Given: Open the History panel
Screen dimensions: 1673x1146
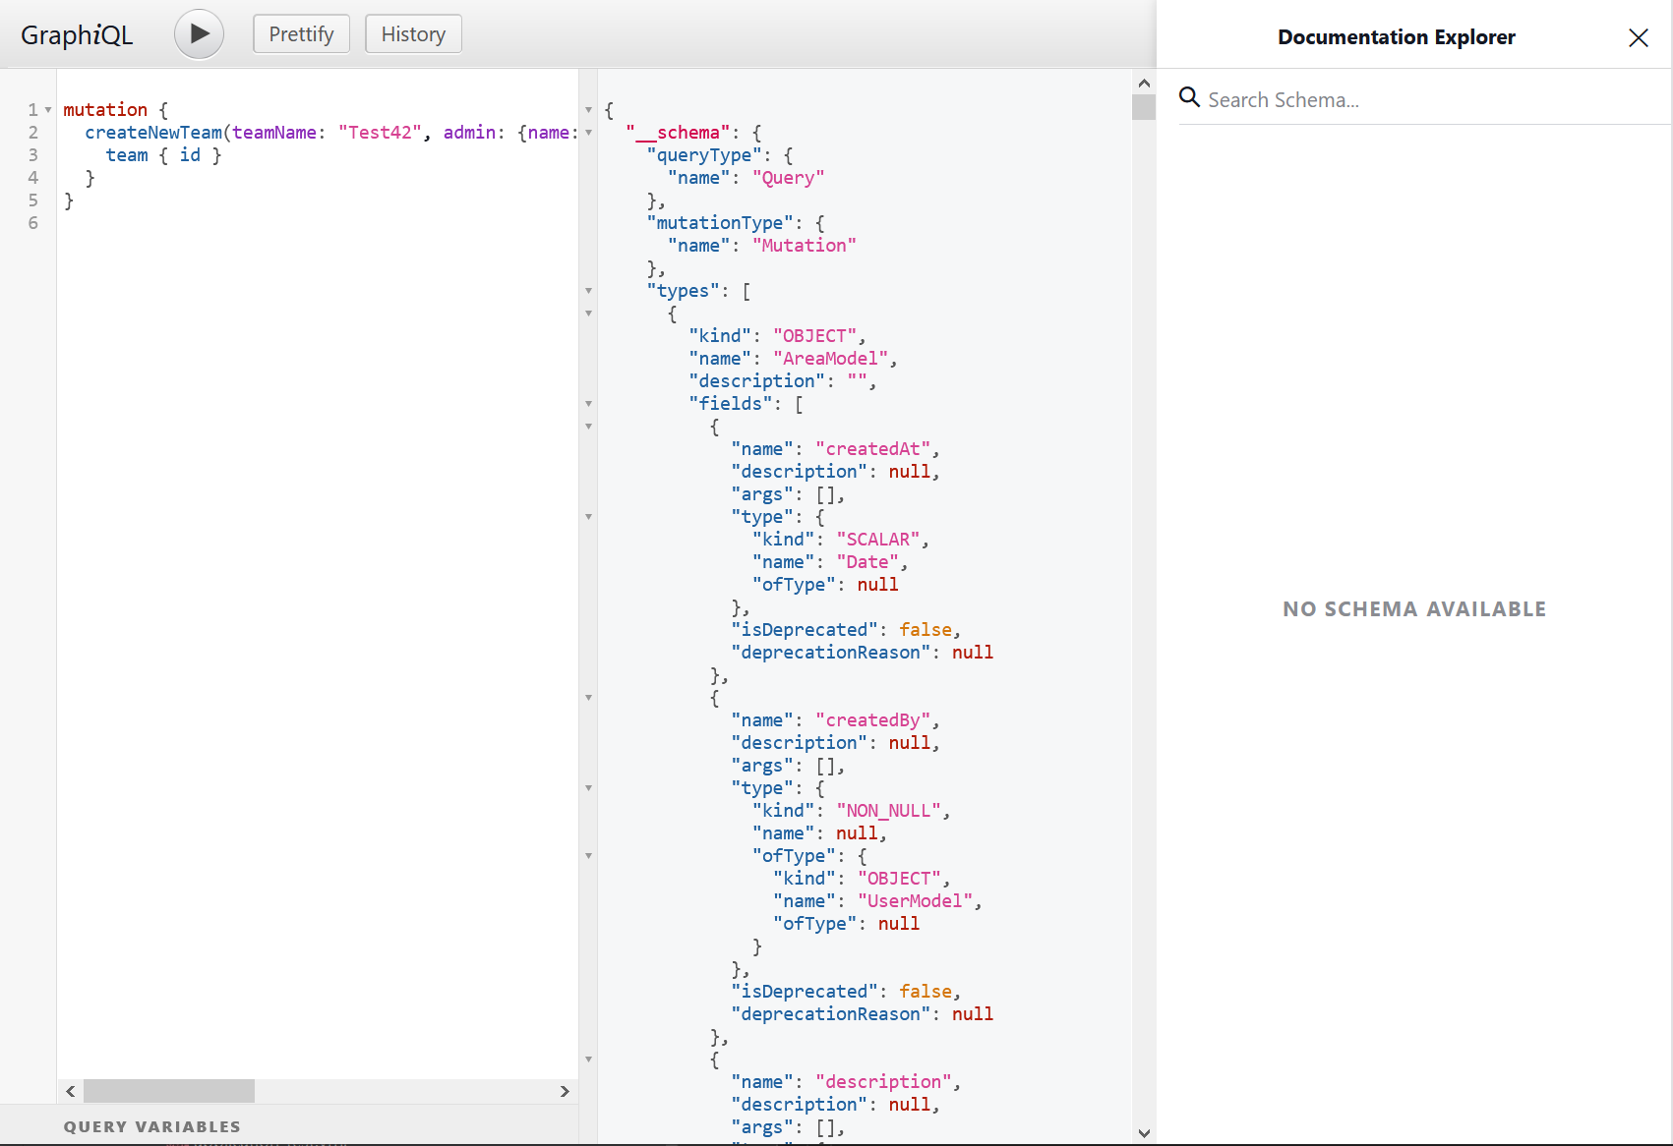Looking at the screenshot, I should [x=413, y=34].
